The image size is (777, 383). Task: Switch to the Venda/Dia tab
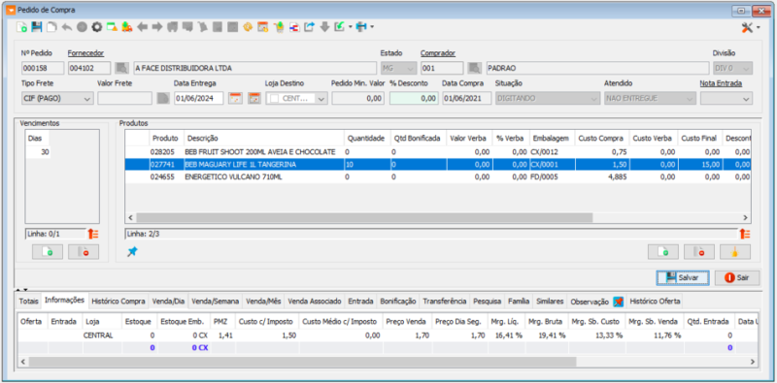coord(168,302)
